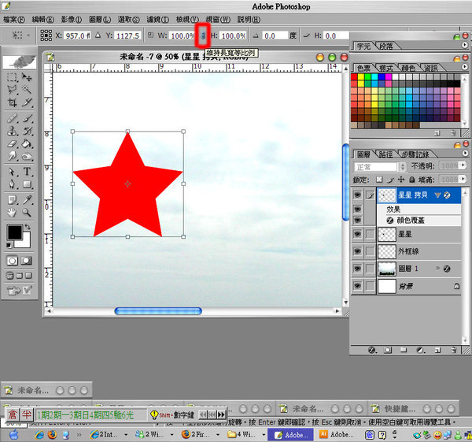The height and width of the screenshot is (442, 472).
Task: Select the Zoom magnifier tool
Action: [x=28, y=212]
